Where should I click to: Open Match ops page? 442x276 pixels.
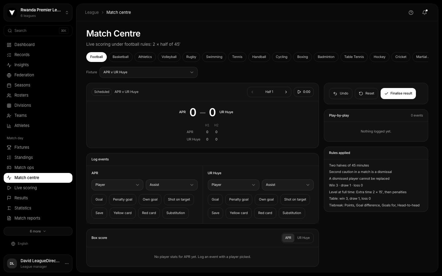point(38,168)
